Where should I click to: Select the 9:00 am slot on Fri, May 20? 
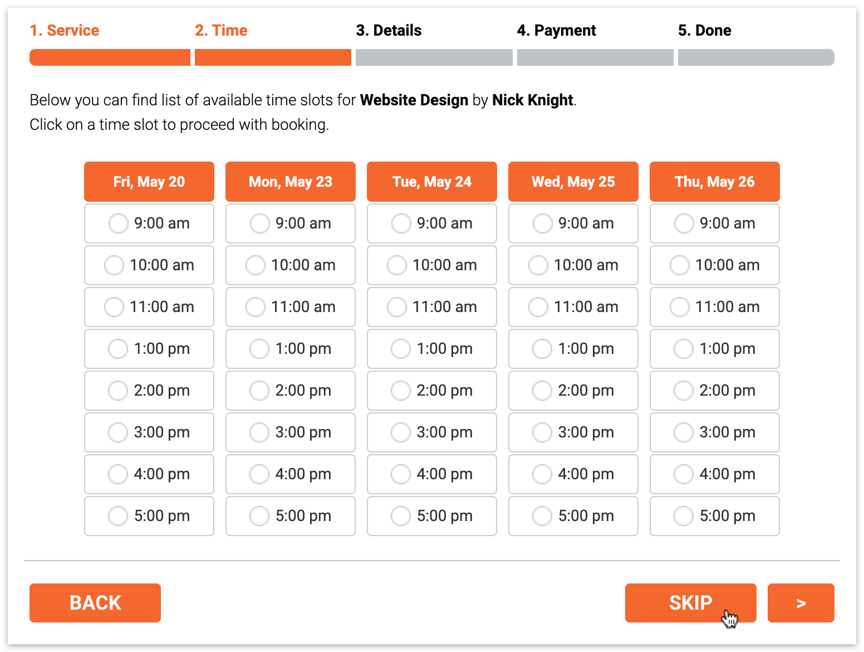pos(149,223)
